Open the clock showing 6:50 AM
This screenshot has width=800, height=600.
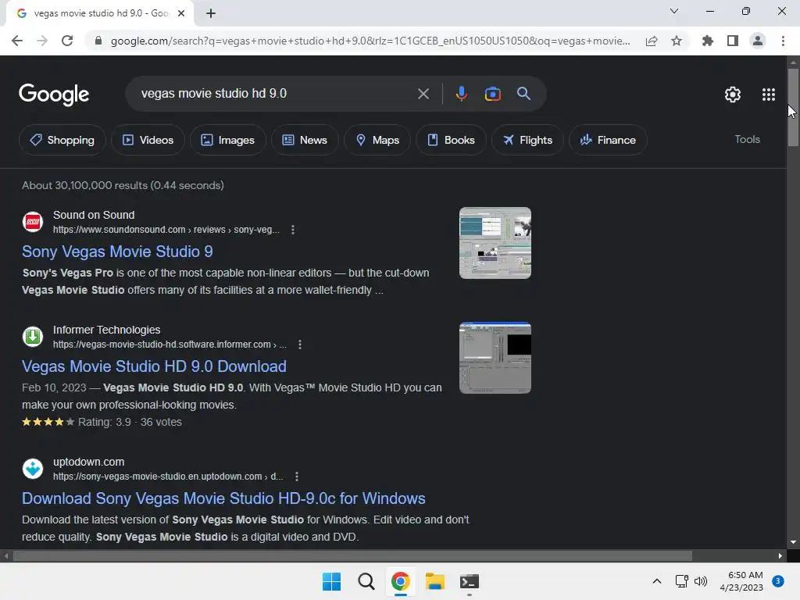click(x=741, y=581)
